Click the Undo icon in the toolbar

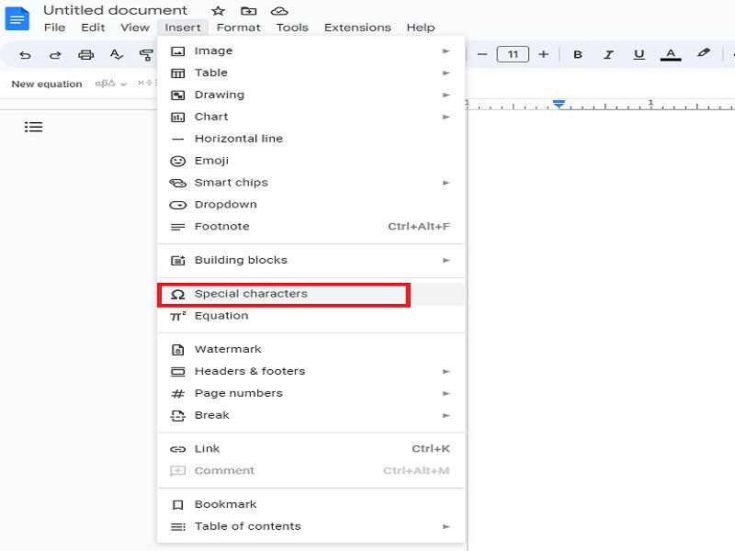[x=26, y=54]
